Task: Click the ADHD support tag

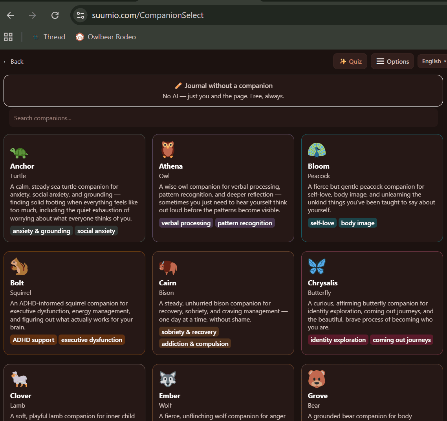Action: (33, 340)
